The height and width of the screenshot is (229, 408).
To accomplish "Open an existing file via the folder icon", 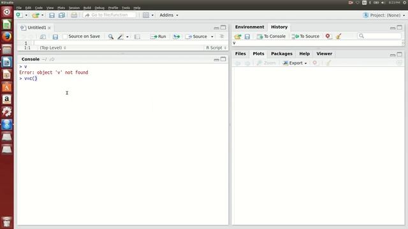I will (36, 15).
